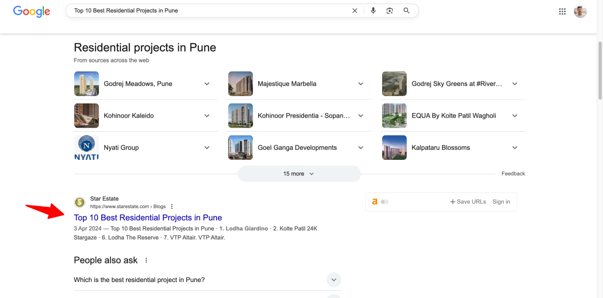
Task: Click inside the search input field
Action: click(x=211, y=11)
